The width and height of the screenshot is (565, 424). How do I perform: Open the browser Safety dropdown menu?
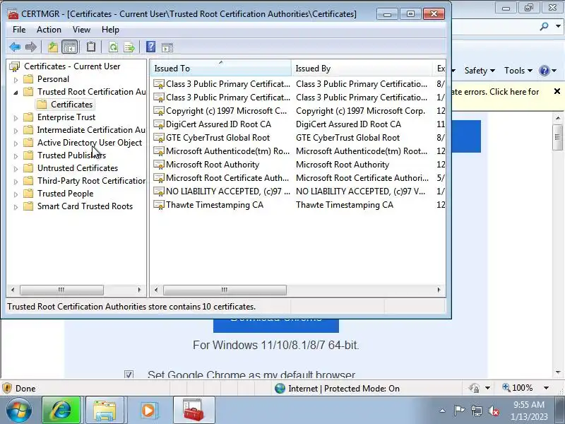point(480,71)
